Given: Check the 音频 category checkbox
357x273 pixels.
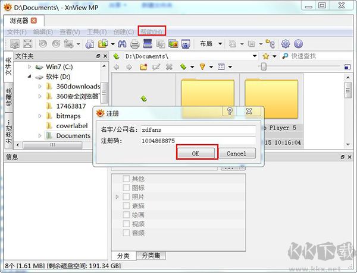Looking at the screenshot, I should (126, 233).
